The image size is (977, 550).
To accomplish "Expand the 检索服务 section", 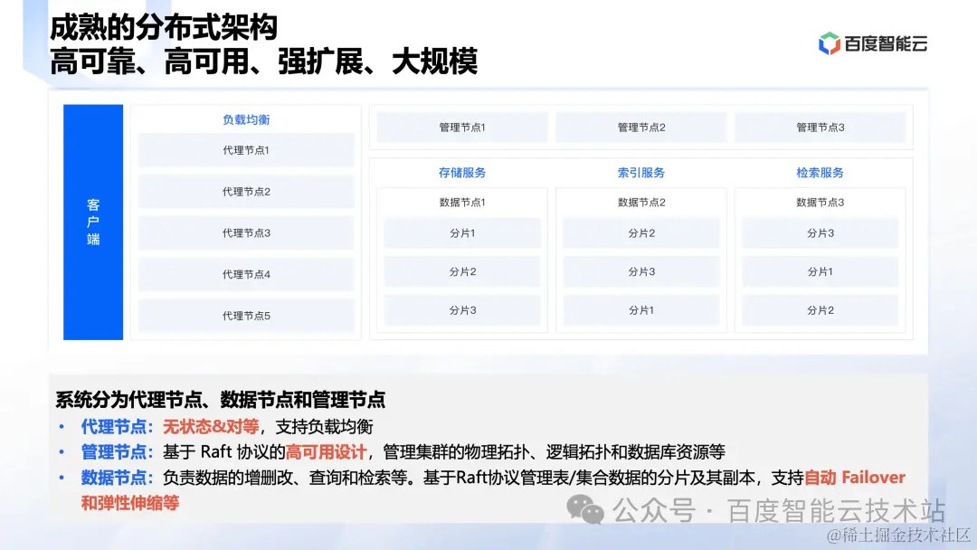I will pos(820,173).
